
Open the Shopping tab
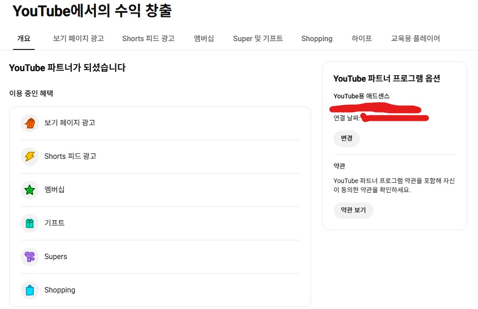317,38
